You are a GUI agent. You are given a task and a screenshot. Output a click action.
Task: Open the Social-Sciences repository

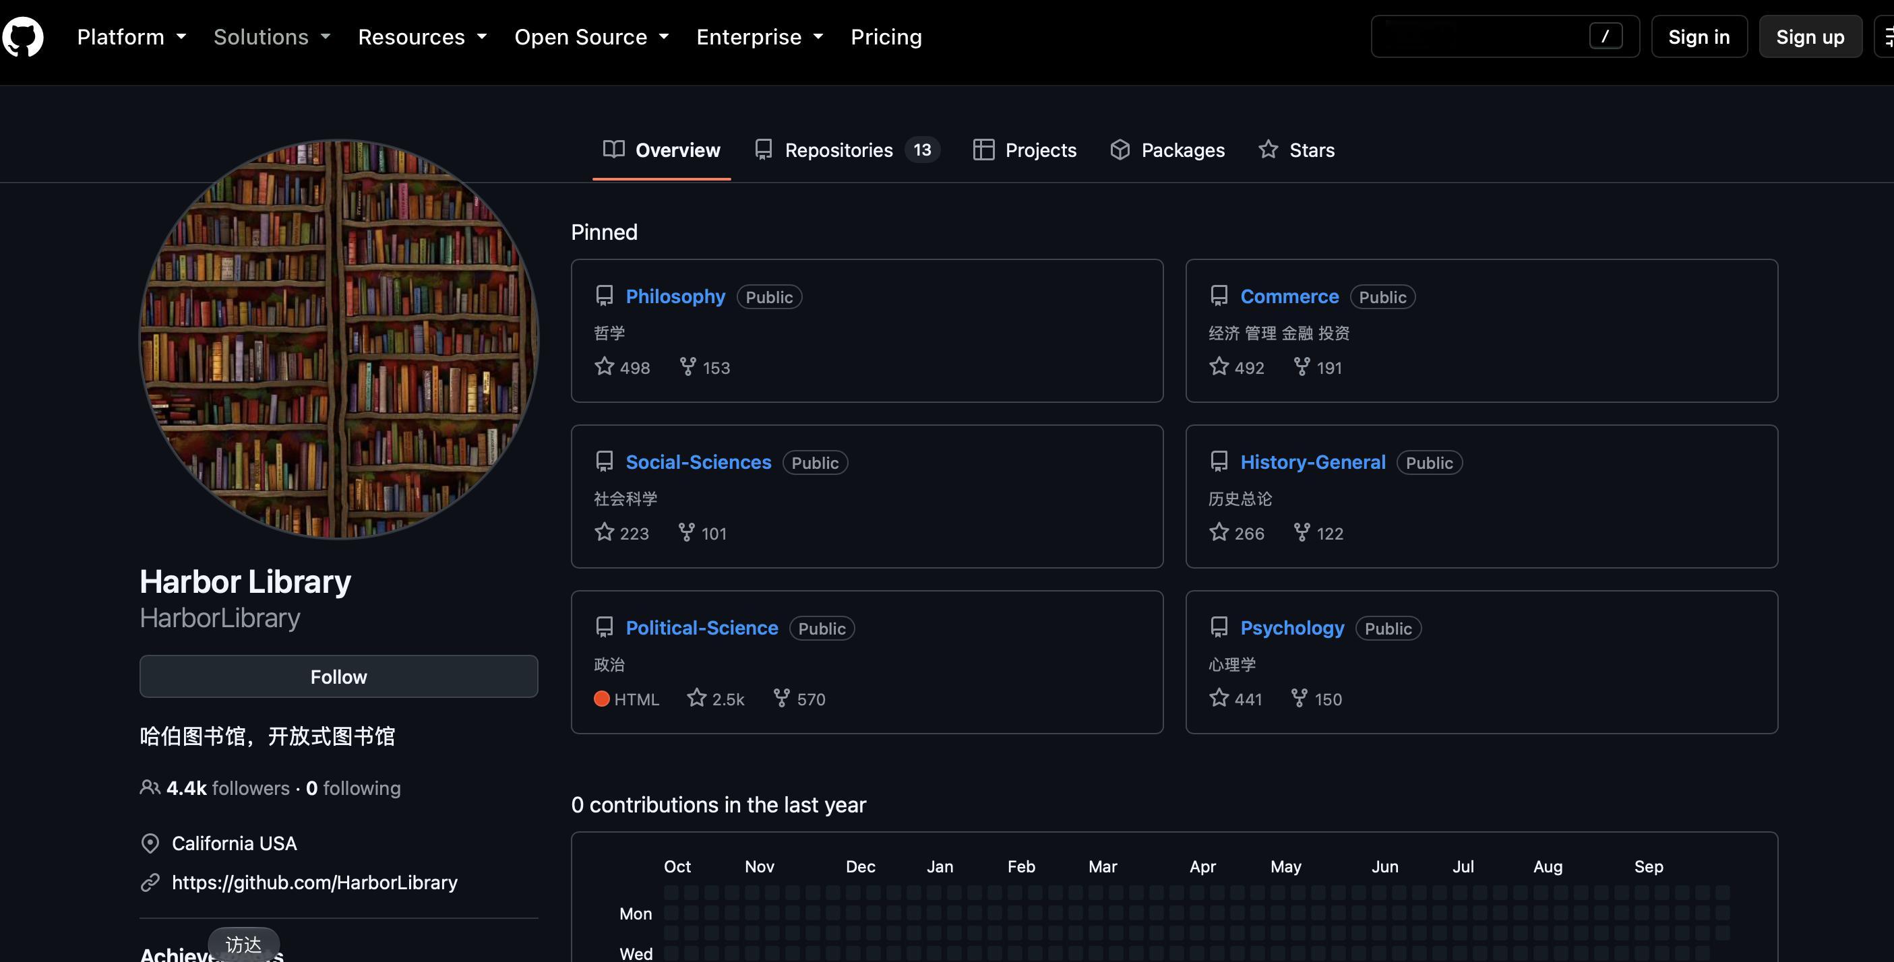(x=698, y=461)
